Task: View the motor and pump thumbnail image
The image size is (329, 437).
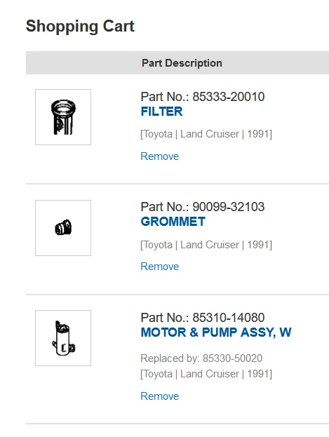Action: pos(63,338)
